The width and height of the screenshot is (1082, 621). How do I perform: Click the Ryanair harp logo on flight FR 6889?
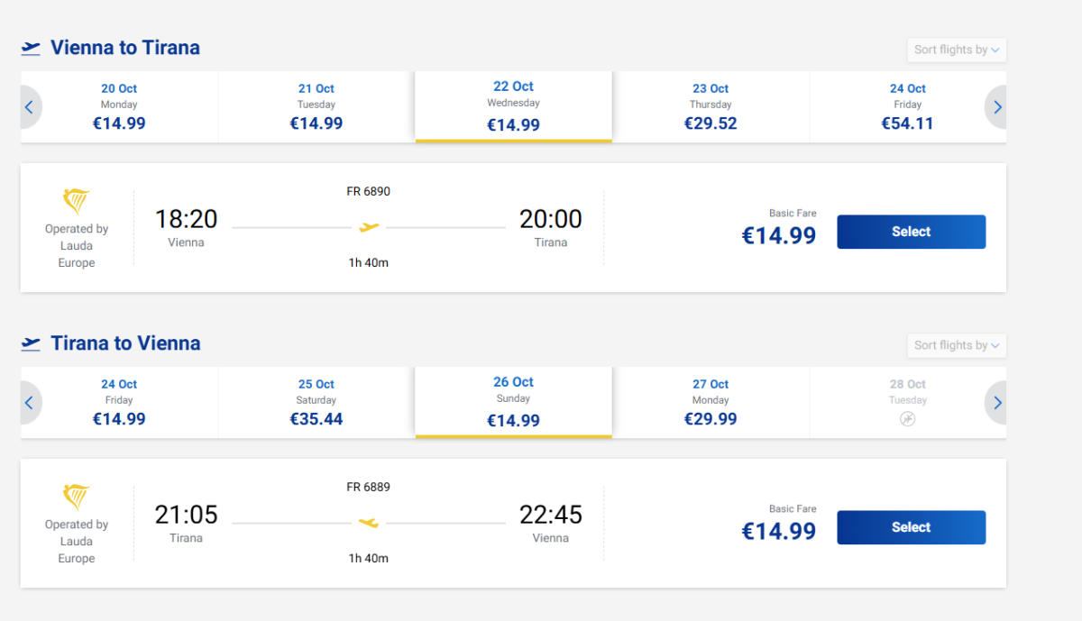click(x=77, y=497)
